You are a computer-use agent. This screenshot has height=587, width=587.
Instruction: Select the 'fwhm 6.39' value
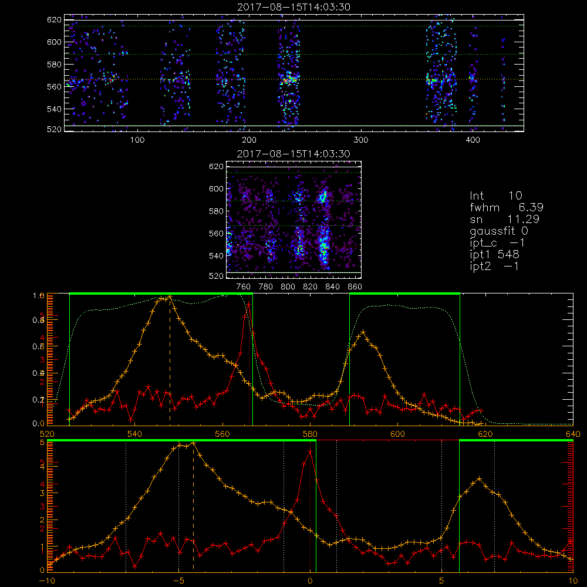(x=507, y=207)
